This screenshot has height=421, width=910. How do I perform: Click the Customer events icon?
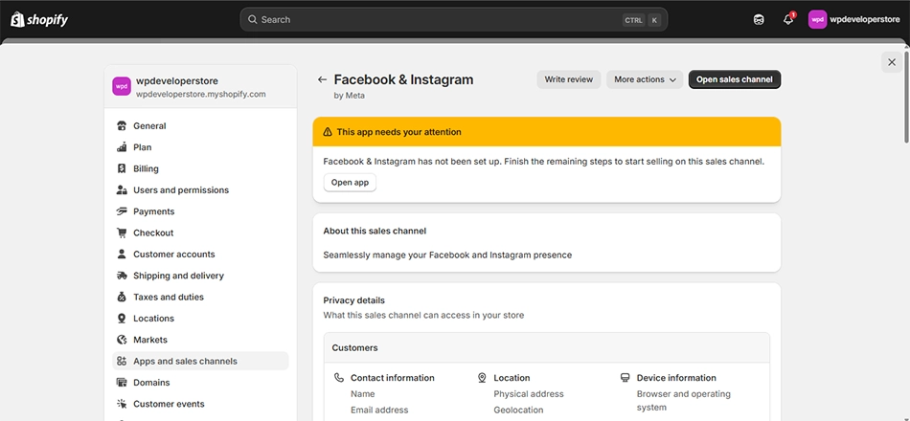click(122, 404)
